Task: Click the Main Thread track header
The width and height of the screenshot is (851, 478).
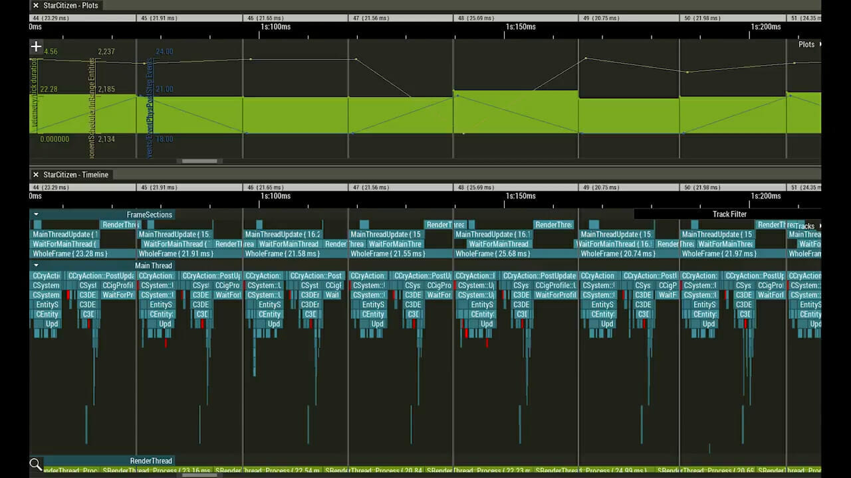Action: point(102,266)
